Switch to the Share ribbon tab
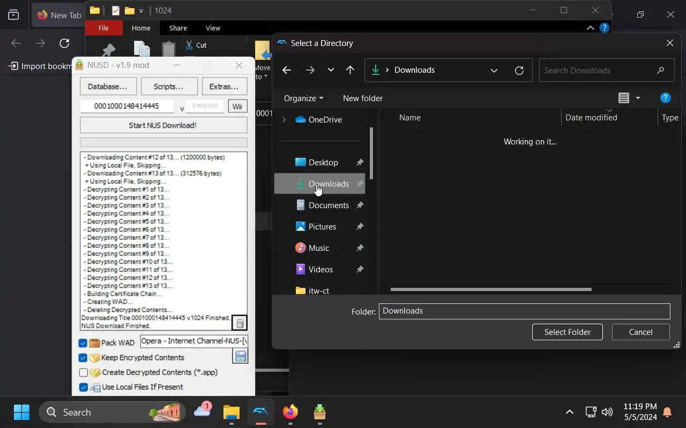The width and height of the screenshot is (686, 428). tap(178, 28)
